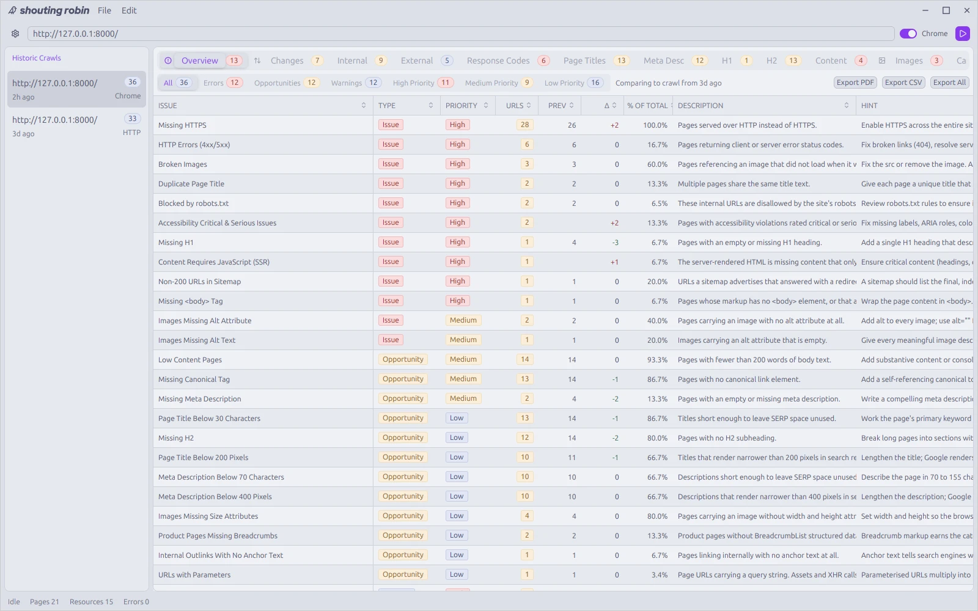Select the Broken Images issue row
The height and width of the screenshot is (611, 978).
[563, 164]
